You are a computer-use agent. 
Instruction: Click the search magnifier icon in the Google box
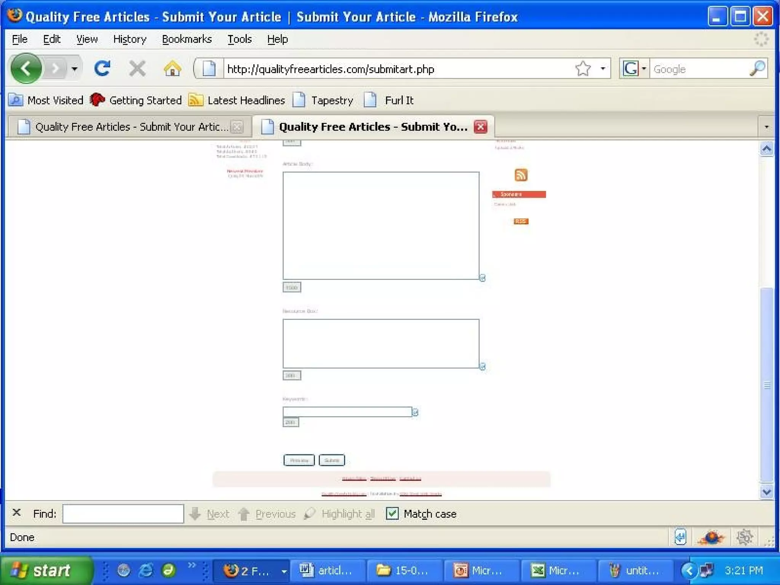758,69
